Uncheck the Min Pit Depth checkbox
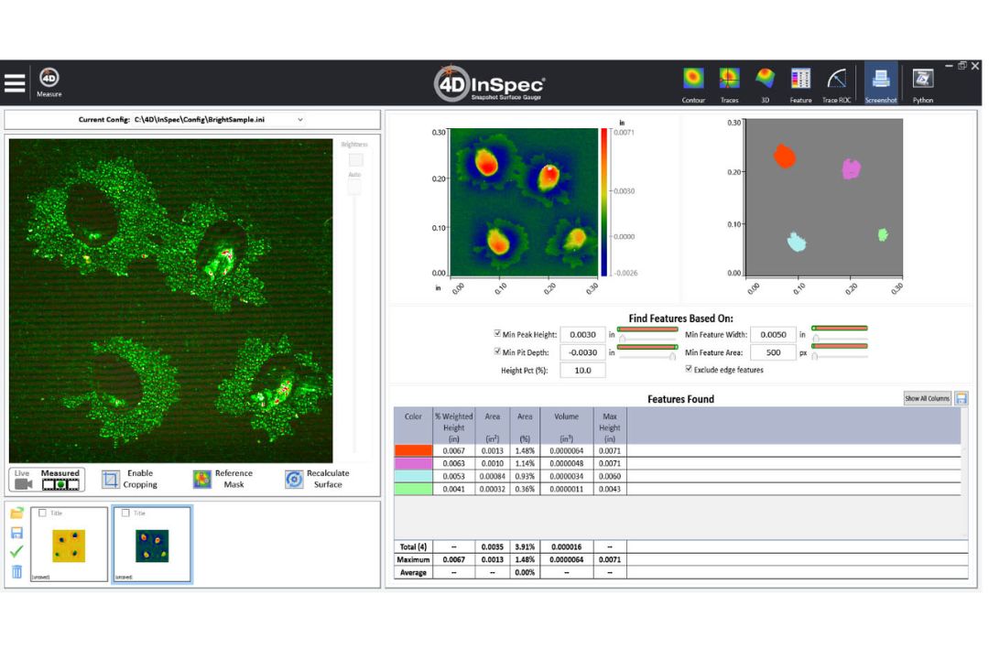The image size is (989, 659). (x=497, y=352)
